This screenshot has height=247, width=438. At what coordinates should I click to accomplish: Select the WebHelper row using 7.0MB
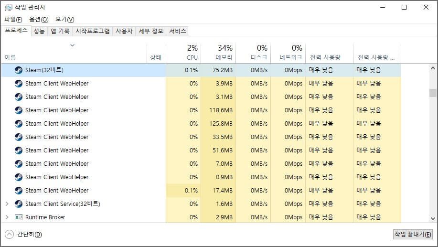(x=201, y=164)
